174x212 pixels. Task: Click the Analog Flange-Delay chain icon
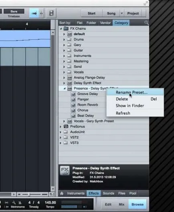(x=69, y=77)
